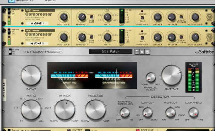Click the MClass logo badge on M COMP 1

[209, 17]
